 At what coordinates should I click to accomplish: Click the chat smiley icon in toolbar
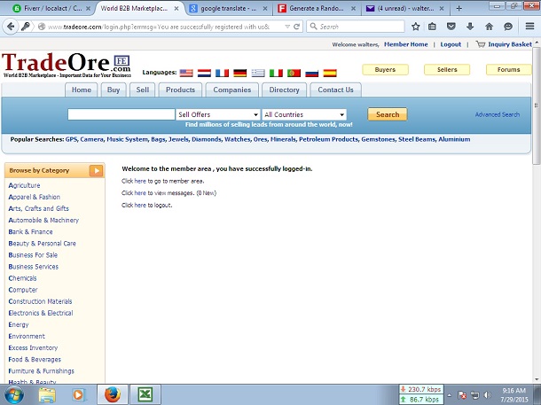click(508, 27)
